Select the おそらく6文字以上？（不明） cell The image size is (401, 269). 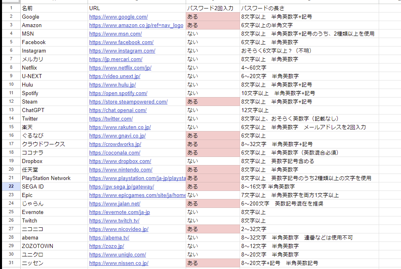pyautogui.click(x=309, y=51)
